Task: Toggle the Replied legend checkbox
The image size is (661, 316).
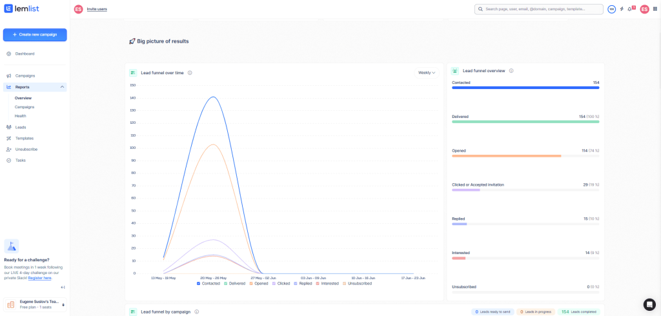Action: click(x=296, y=284)
